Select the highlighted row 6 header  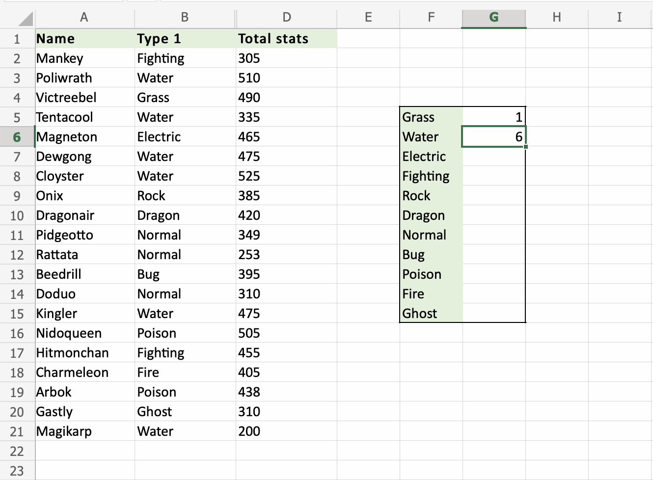pyautogui.click(x=17, y=137)
